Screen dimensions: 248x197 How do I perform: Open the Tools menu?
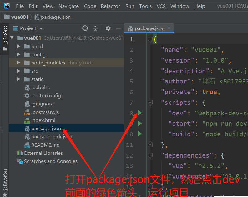point(145,6)
